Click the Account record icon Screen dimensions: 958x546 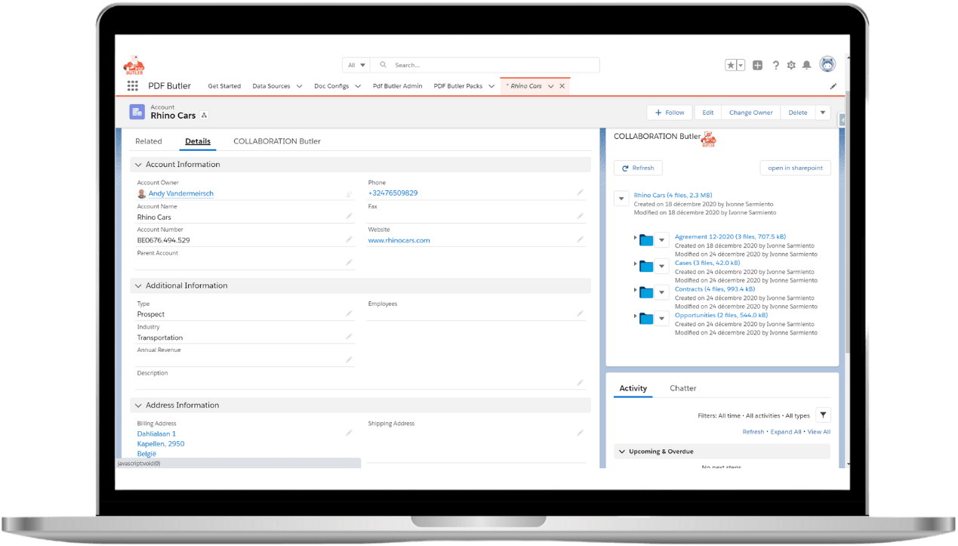(x=137, y=112)
